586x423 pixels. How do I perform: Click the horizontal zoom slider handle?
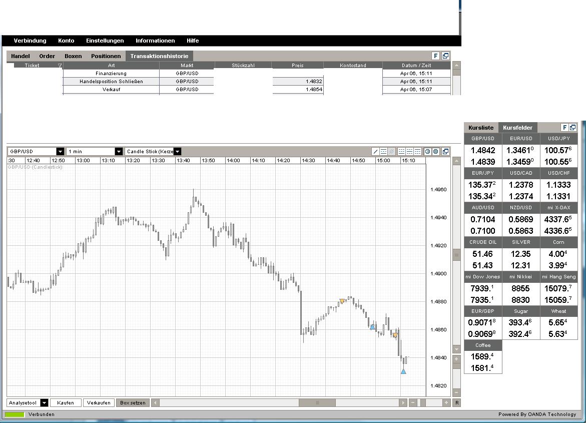click(423, 403)
